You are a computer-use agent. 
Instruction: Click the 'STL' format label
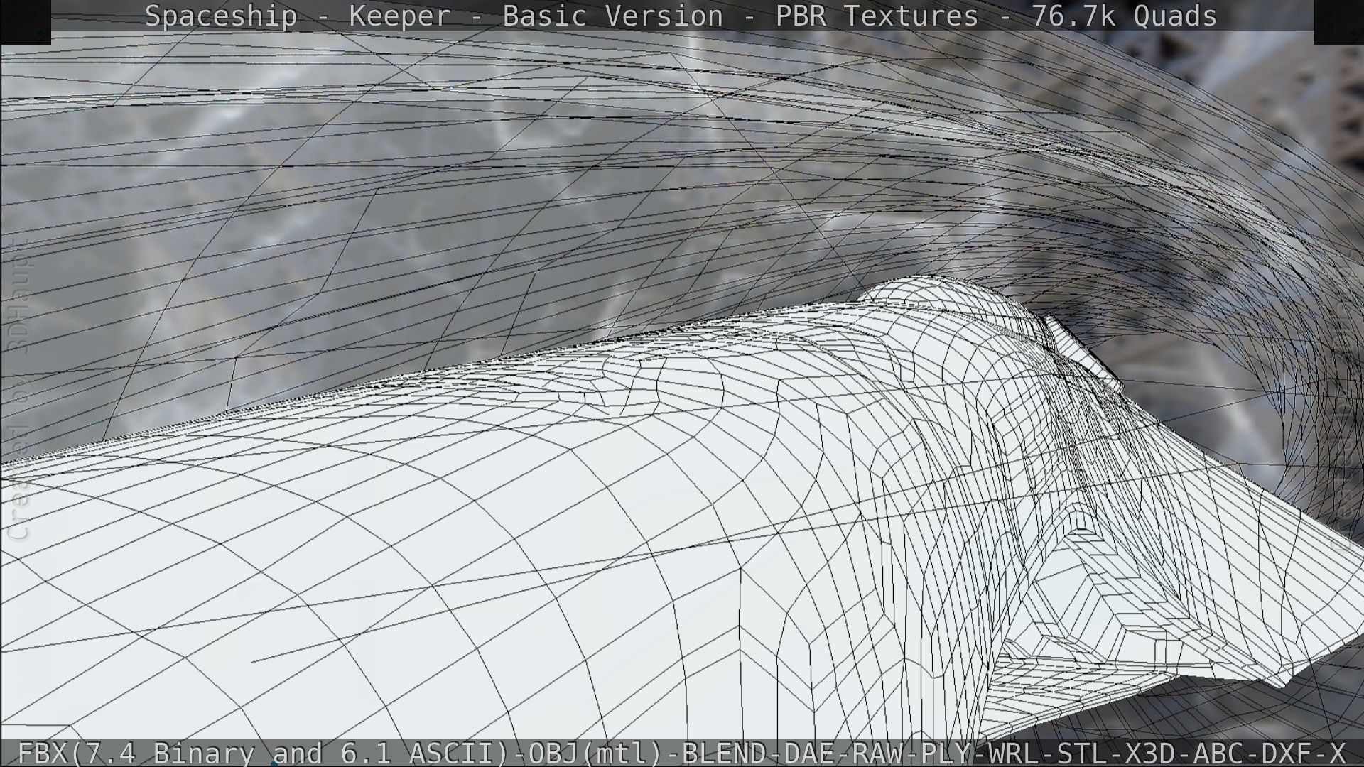tap(1083, 753)
